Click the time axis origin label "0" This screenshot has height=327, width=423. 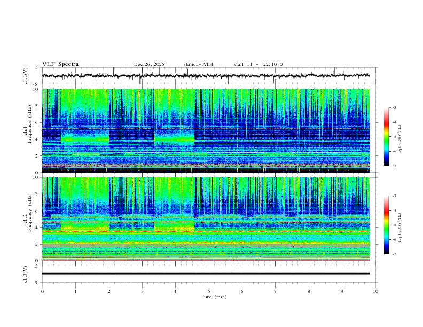[42, 291]
